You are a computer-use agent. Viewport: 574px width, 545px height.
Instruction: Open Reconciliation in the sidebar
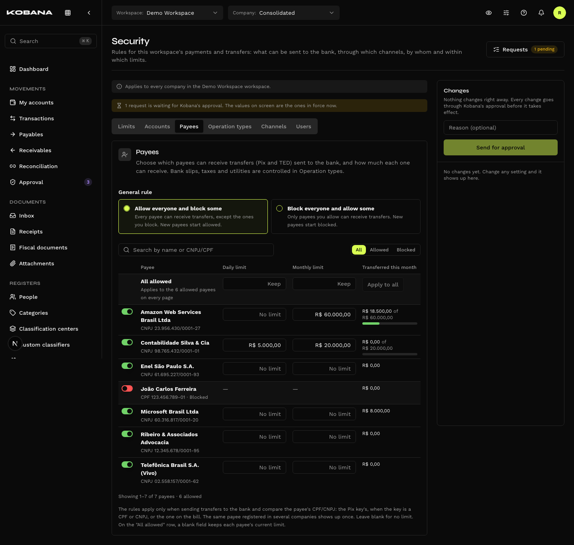(x=51, y=166)
